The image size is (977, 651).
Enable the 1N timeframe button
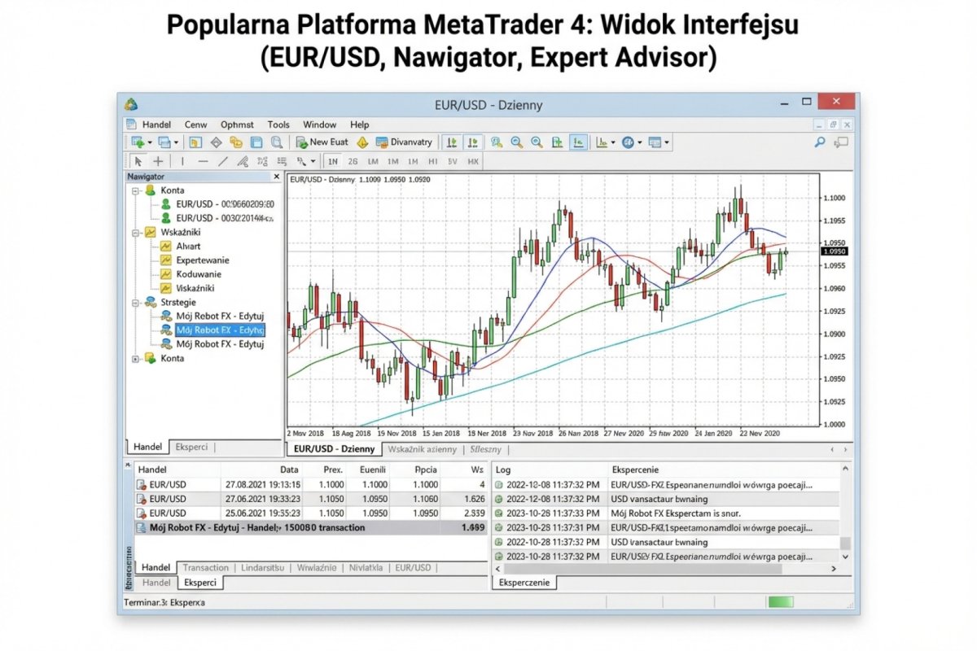click(333, 160)
